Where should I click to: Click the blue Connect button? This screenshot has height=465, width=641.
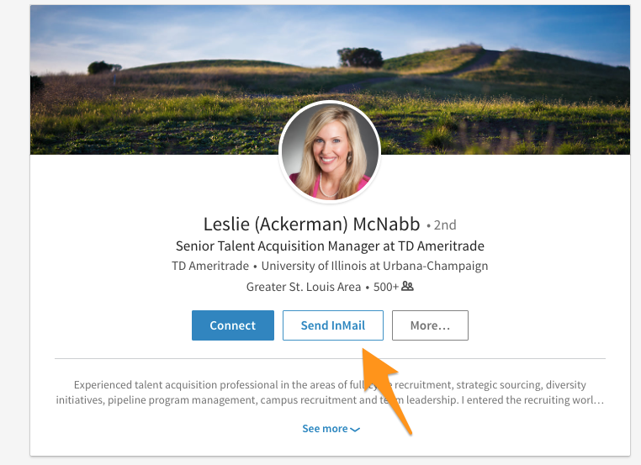233,325
